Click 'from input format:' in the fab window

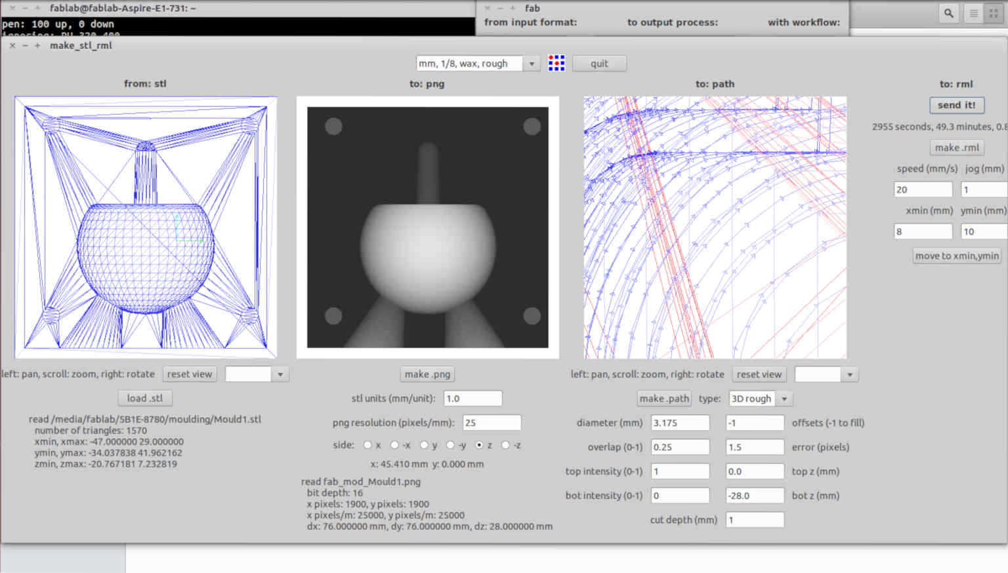[x=530, y=22]
